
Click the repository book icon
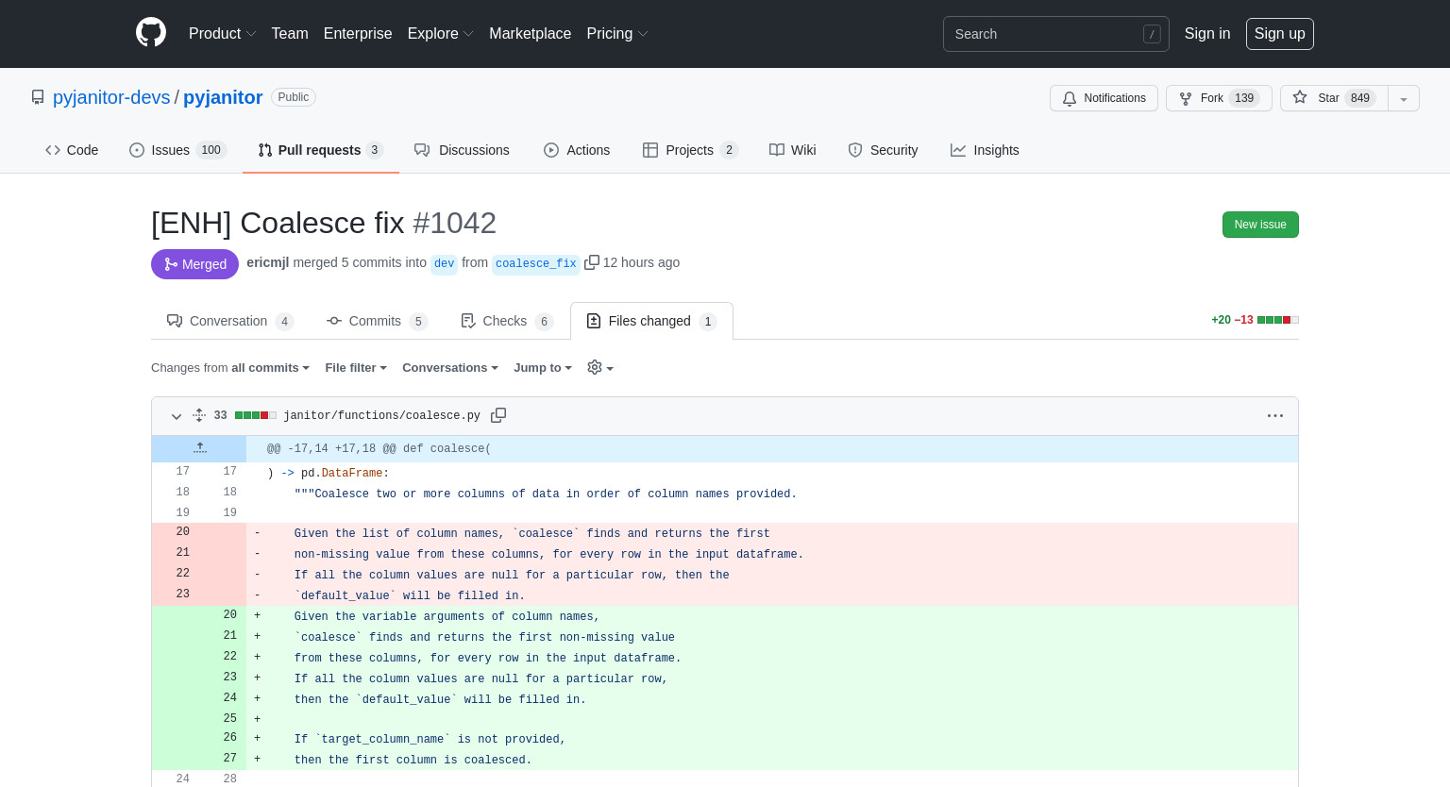point(38,97)
